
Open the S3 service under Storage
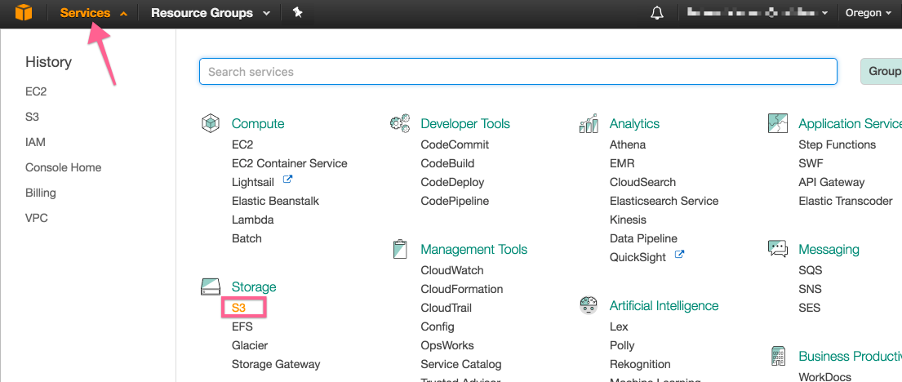(x=238, y=308)
